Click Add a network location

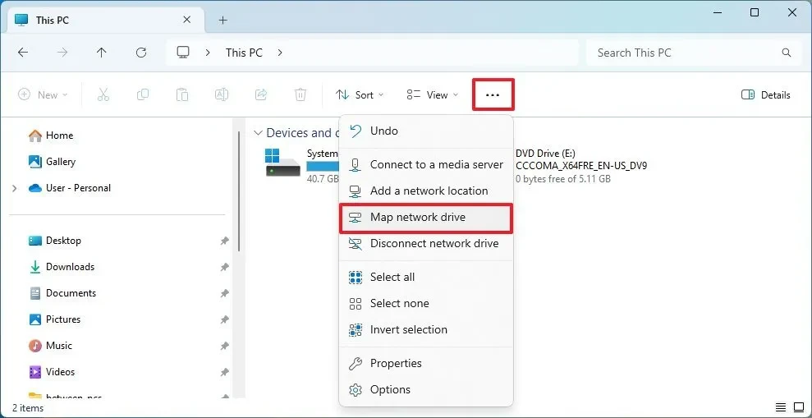click(429, 191)
